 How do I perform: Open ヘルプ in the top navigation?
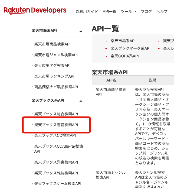[x=162, y=11]
